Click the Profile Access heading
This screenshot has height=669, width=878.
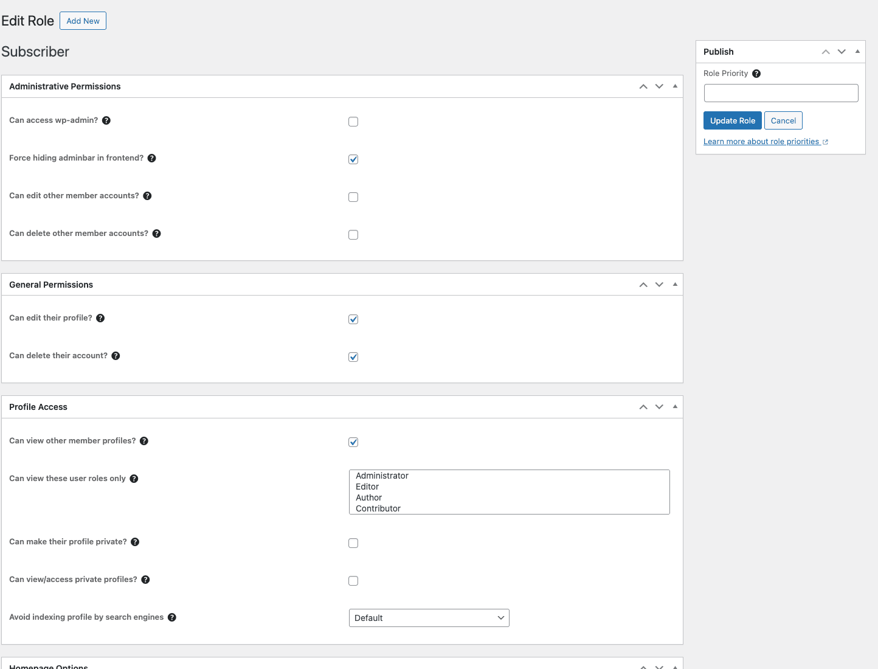point(38,407)
